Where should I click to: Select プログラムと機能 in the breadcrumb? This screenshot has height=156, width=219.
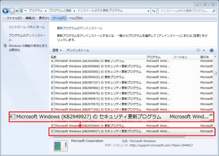60,11
